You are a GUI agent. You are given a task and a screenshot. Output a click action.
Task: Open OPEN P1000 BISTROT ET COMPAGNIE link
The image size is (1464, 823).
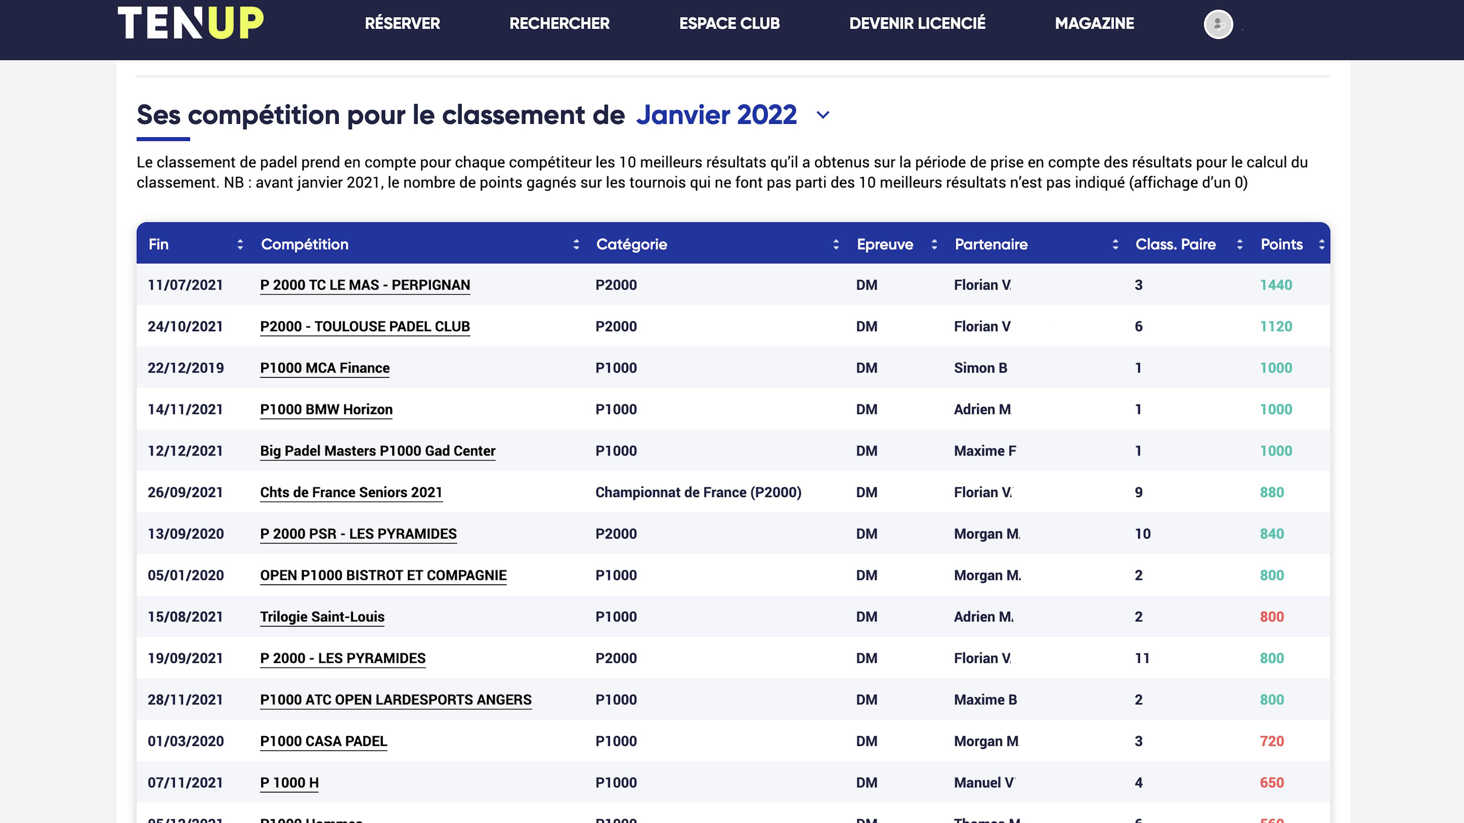click(383, 576)
